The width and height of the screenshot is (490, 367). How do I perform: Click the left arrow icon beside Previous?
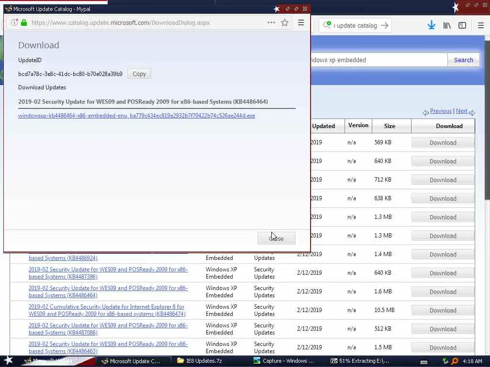coord(425,113)
